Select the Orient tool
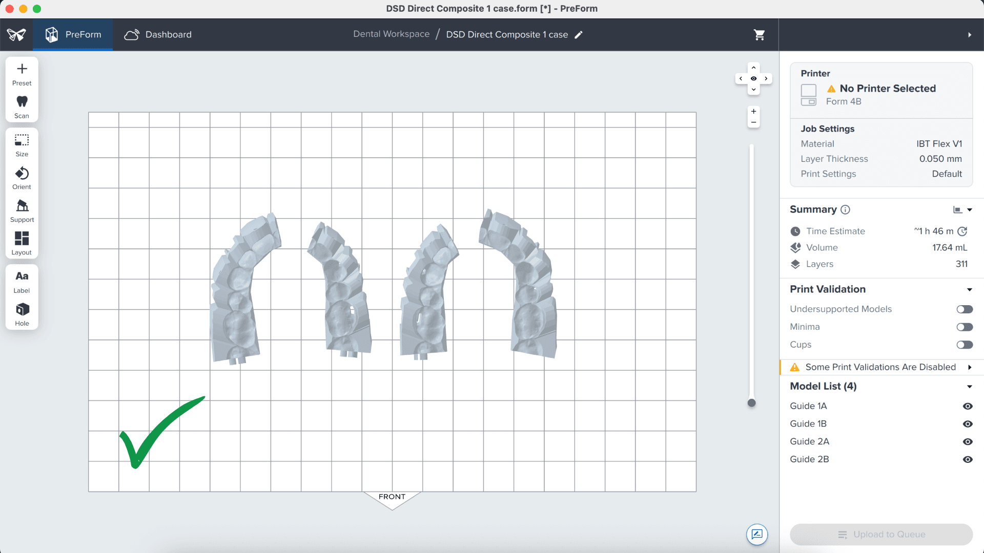 pos(22,178)
